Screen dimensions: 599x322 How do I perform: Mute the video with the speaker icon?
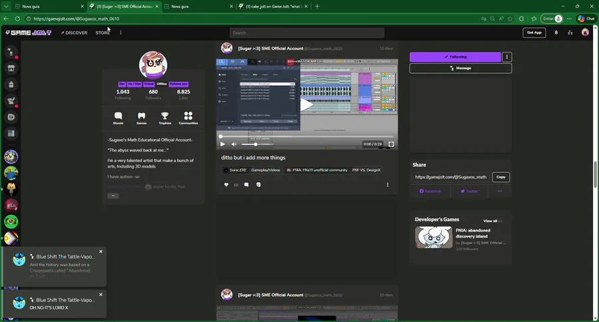click(x=234, y=144)
